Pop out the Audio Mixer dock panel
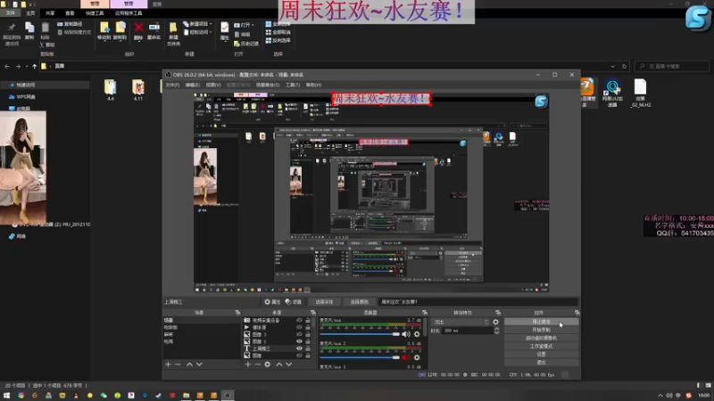This screenshot has width=714, height=401. point(425,313)
